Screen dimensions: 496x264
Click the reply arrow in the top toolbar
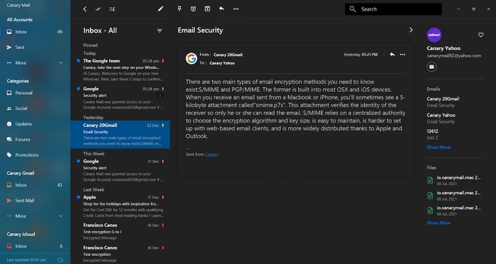coord(221,8)
